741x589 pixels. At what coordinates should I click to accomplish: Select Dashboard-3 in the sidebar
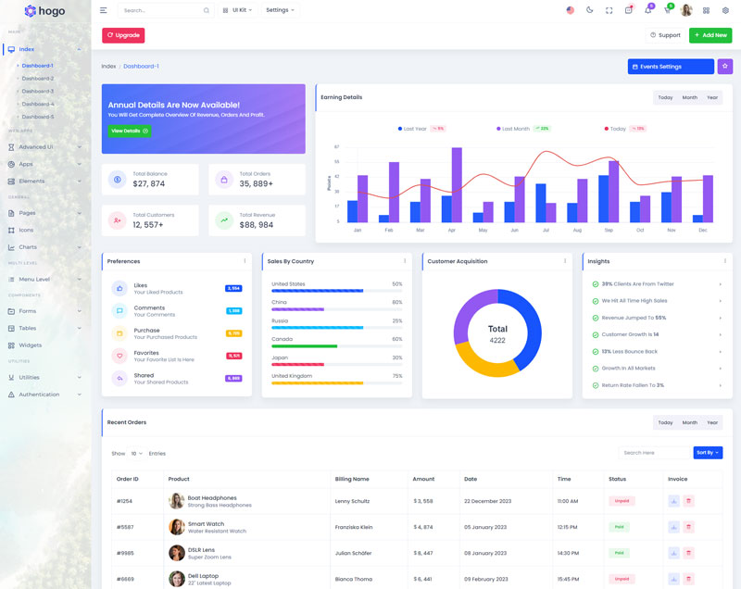point(38,91)
